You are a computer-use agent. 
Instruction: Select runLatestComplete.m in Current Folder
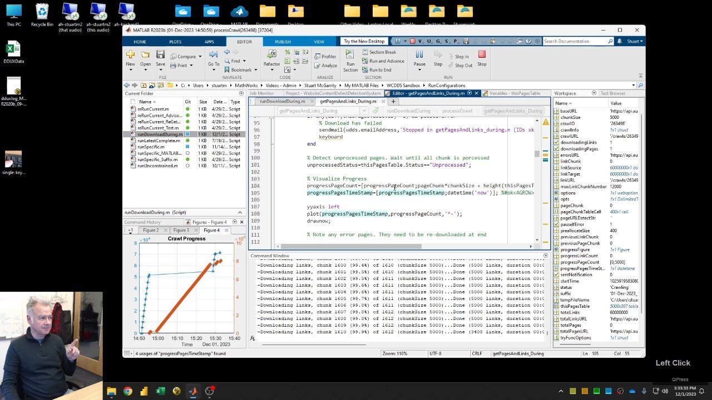[159, 141]
